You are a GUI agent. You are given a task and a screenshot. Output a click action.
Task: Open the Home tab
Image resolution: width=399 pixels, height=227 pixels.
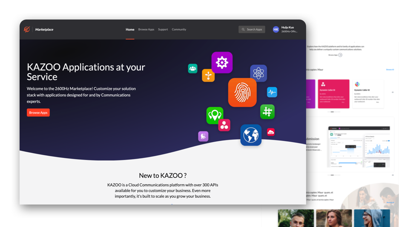130,29
